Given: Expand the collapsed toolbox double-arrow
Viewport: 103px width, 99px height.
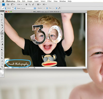Looking at the screenshot, I should coord(1,11).
